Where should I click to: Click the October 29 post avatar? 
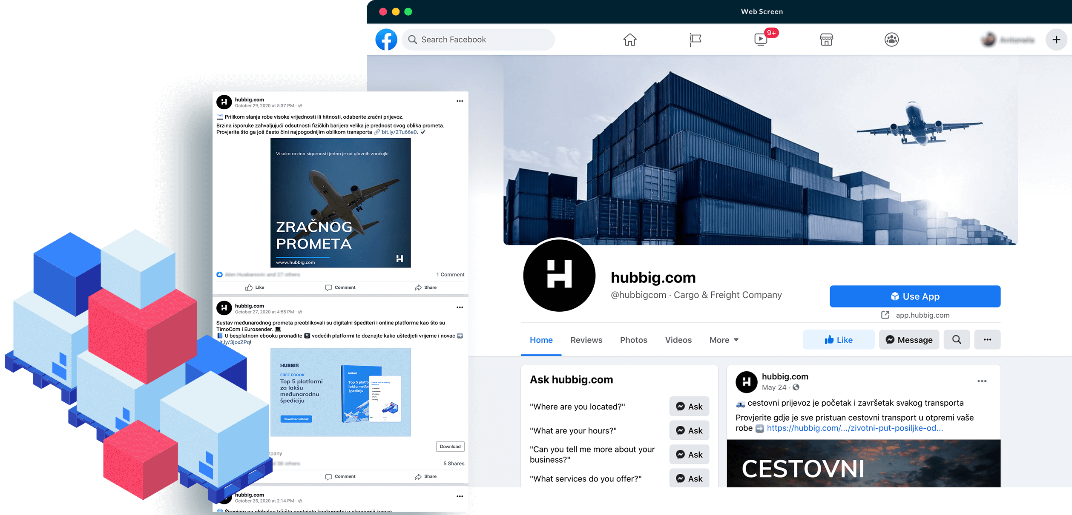pos(224,102)
